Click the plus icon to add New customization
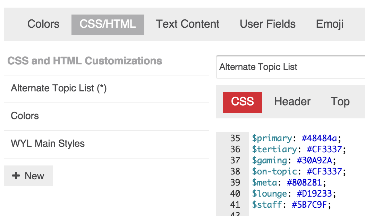The height and width of the screenshot is (216, 365). 16,176
